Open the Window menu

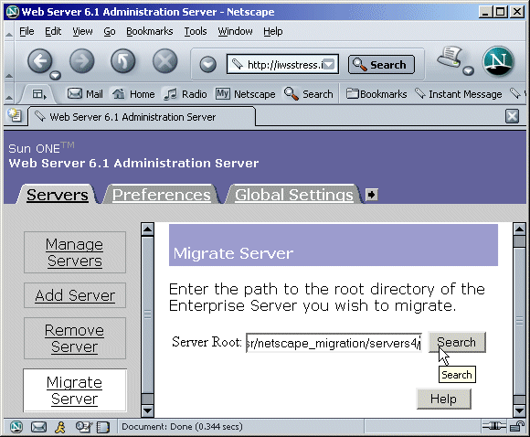point(235,31)
